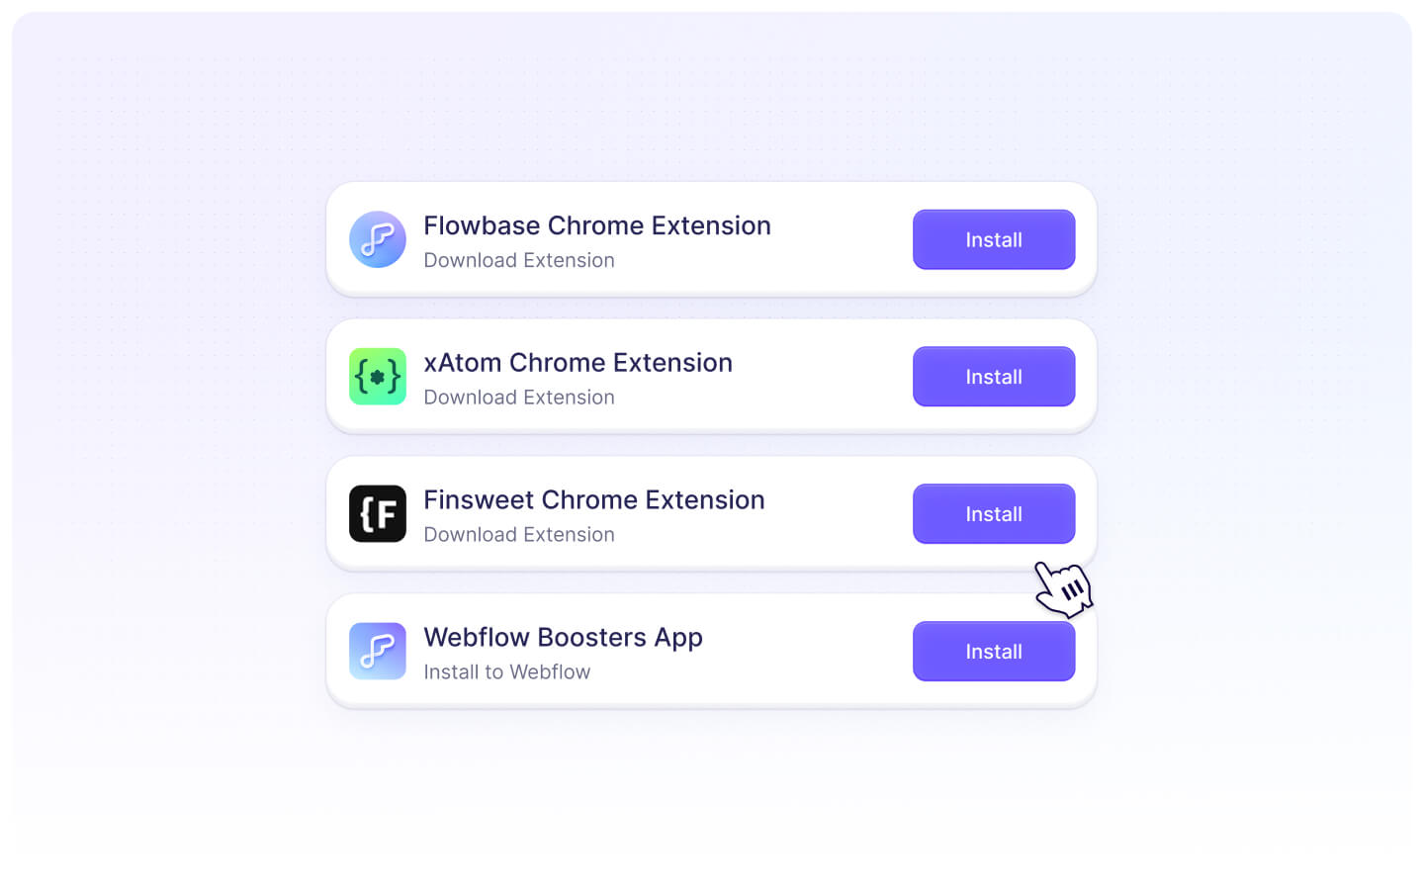Image resolution: width=1424 pixels, height=890 pixels.
Task: Click the green xAtom braces logo icon
Action: [x=378, y=377]
